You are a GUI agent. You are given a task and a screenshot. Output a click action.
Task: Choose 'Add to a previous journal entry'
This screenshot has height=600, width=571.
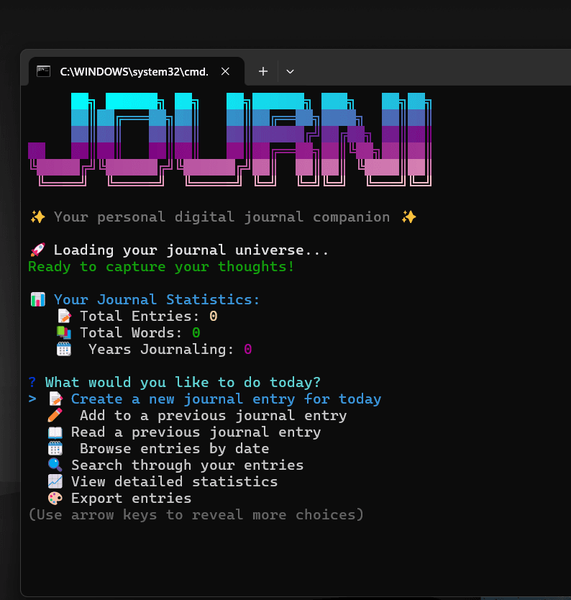pyautogui.click(x=214, y=415)
